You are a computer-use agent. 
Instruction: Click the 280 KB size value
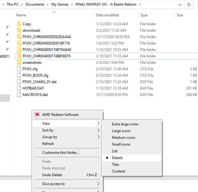pos(192,94)
